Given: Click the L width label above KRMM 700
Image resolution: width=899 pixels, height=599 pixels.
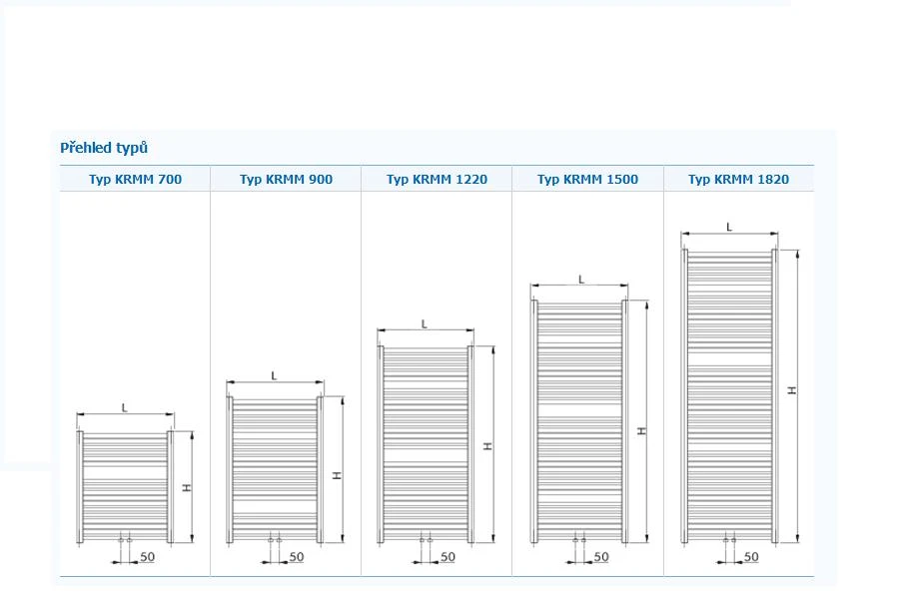Looking at the screenshot, I should (x=125, y=407).
